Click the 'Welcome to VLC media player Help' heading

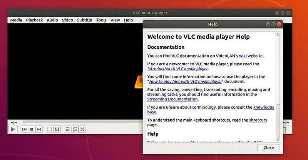click(198, 37)
